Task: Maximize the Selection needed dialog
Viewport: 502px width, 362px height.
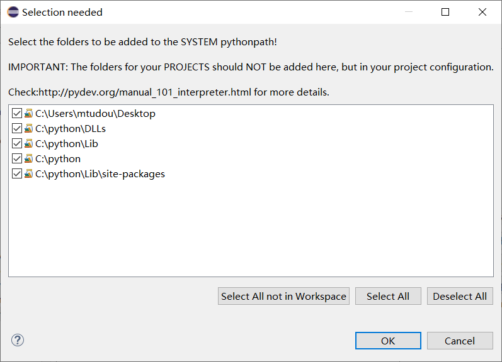Action: coord(445,12)
